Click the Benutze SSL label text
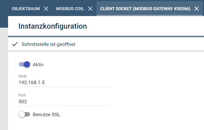Screen dimensions: 204x130 click(46, 115)
